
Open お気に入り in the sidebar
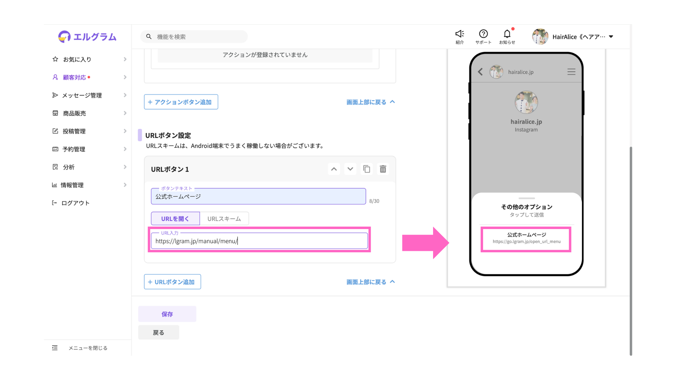point(77,59)
